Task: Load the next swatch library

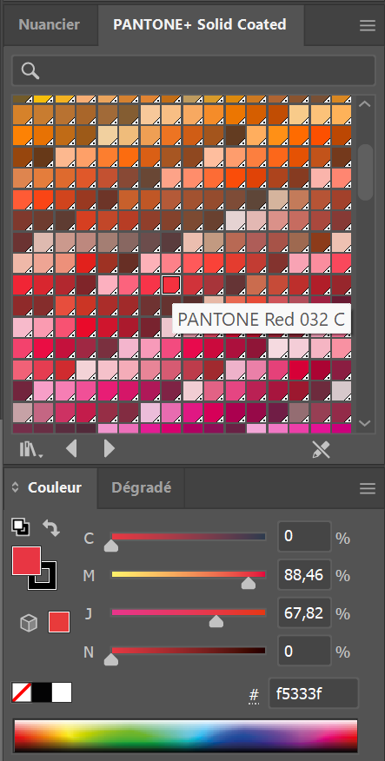Action: (x=110, y=448)
